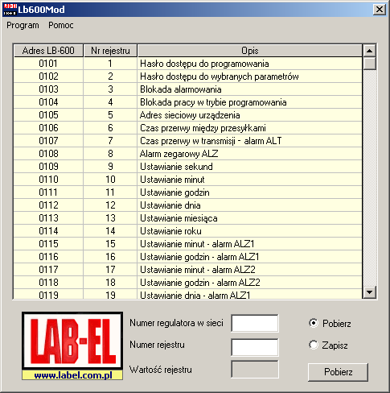Close the Lb600Mod window
390x393 pixels.
[380, 10]
